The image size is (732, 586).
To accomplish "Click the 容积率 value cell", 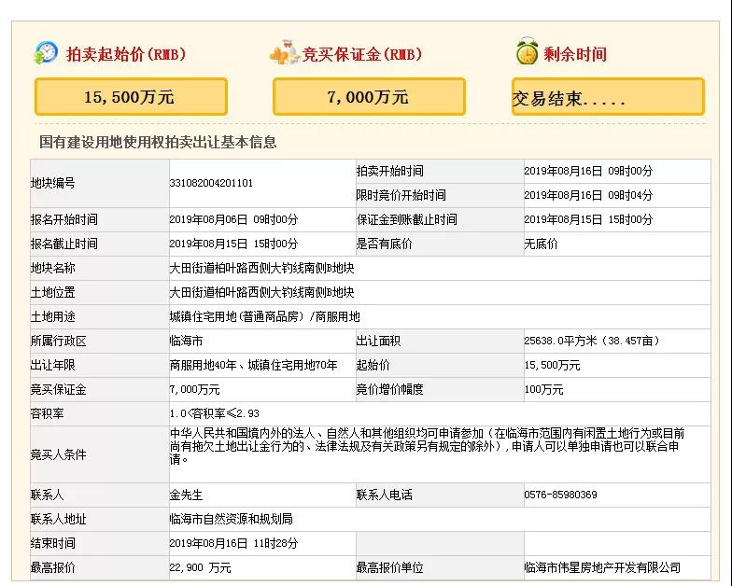I will [214, 413].
